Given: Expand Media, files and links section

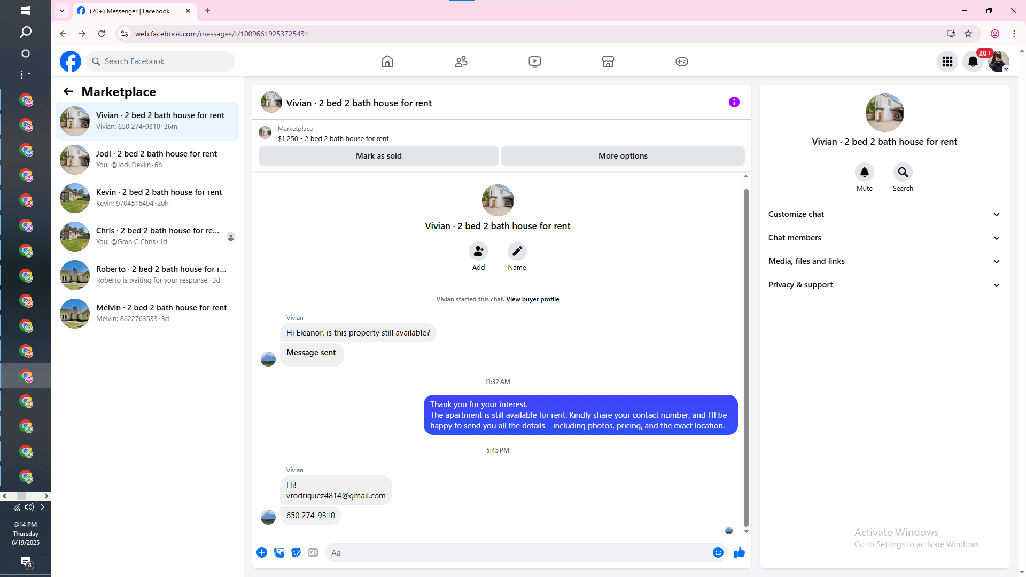Looking at the screenshot, I should coord(884,261).
